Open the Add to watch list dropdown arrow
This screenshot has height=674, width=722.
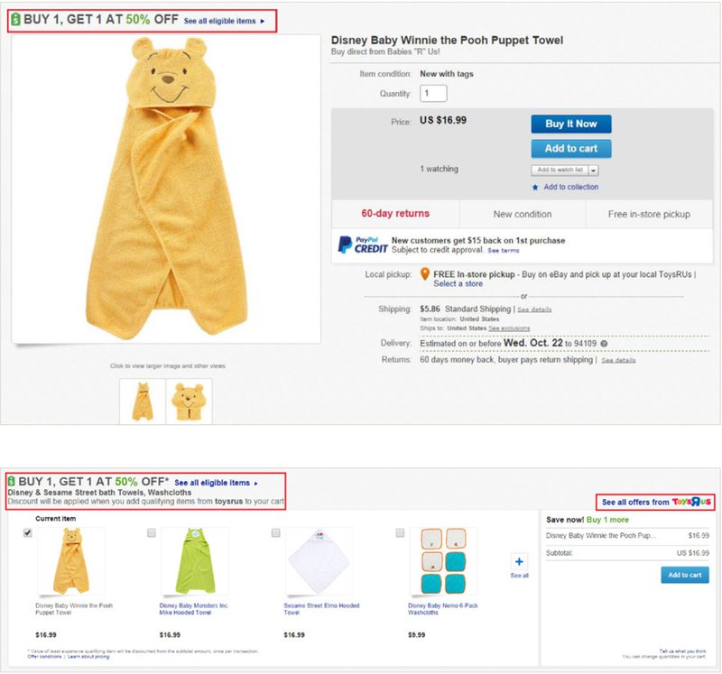click(594, 170)
